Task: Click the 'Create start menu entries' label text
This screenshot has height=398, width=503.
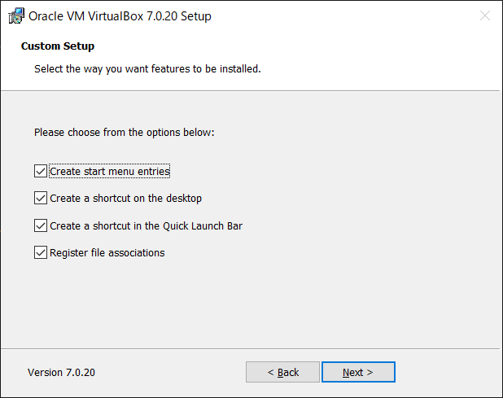Action: 110,171
